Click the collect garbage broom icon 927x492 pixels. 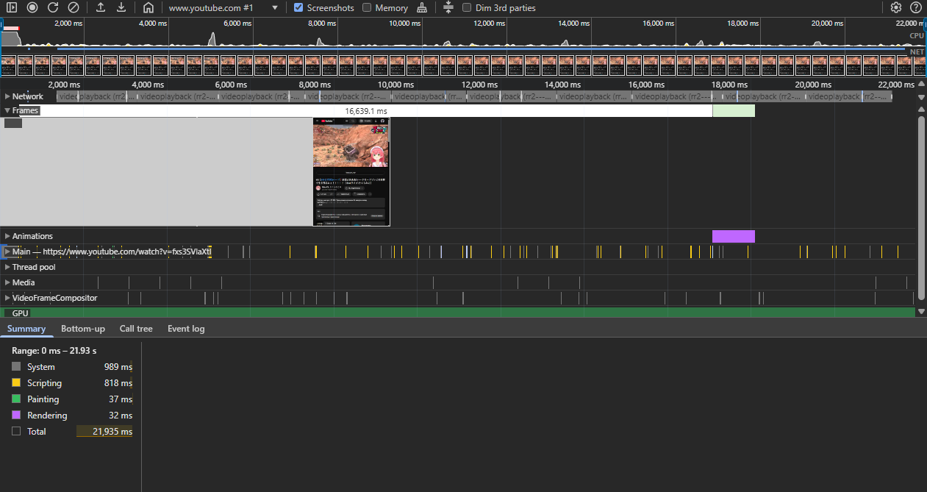(x=422, y=8)
